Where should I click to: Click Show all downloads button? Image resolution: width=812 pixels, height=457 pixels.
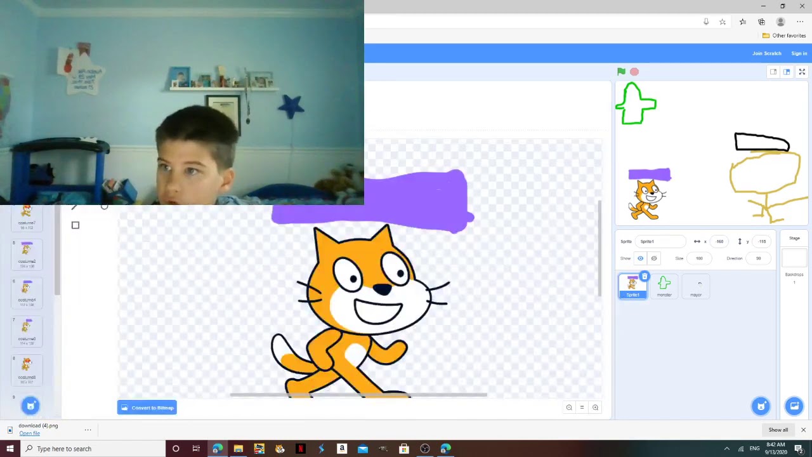pyautogui.click(x=778, y=430)
